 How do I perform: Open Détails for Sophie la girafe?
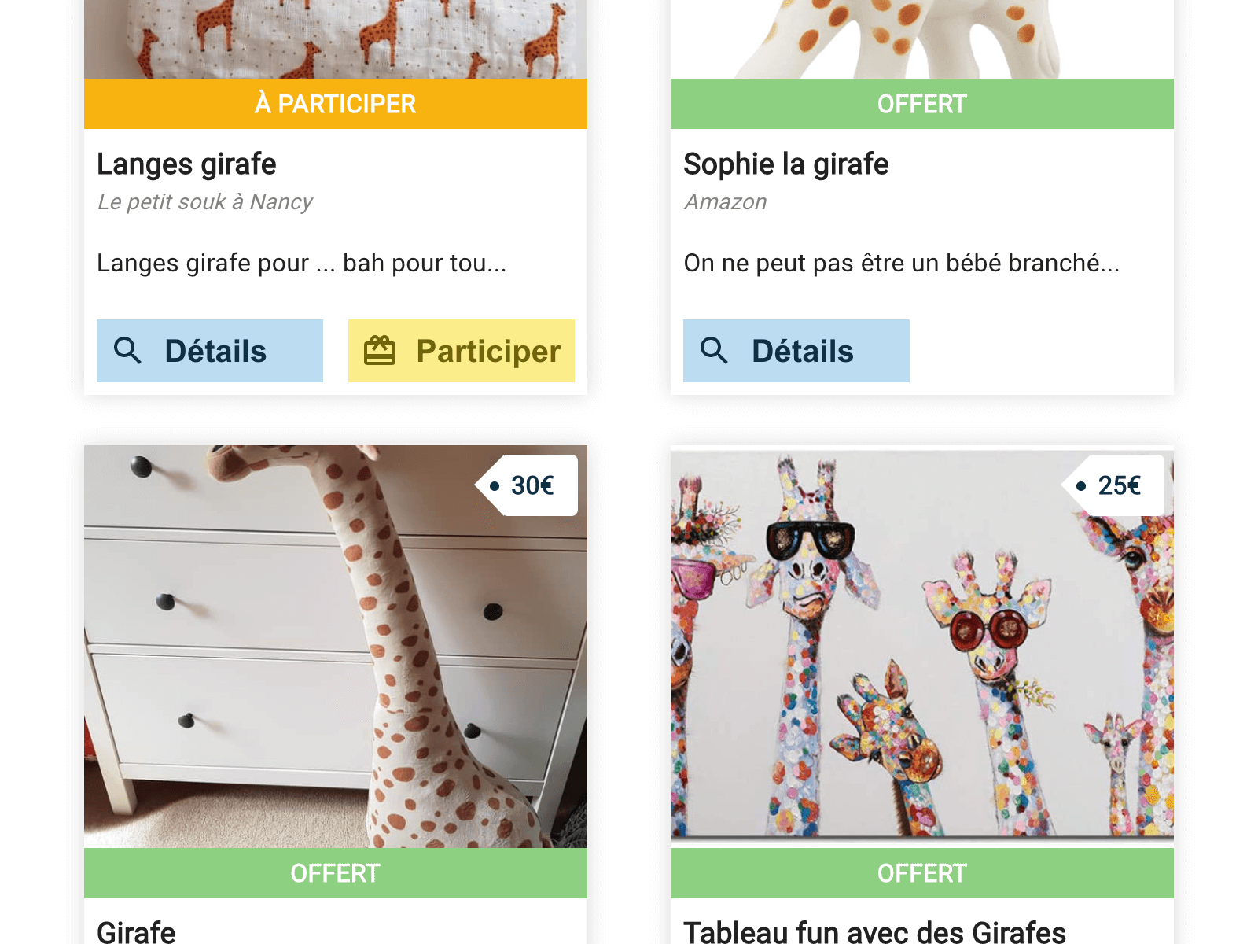796,351
